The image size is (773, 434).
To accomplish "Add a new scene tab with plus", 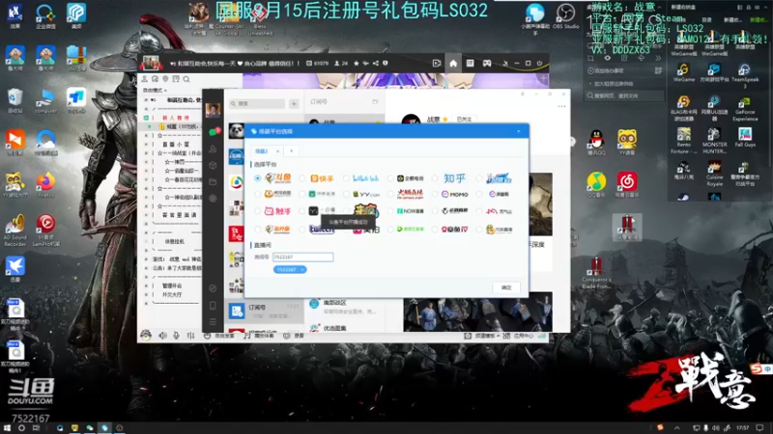I will (x=292, y=151).
